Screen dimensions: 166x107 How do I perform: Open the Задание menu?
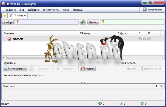(x=11, y=10)
